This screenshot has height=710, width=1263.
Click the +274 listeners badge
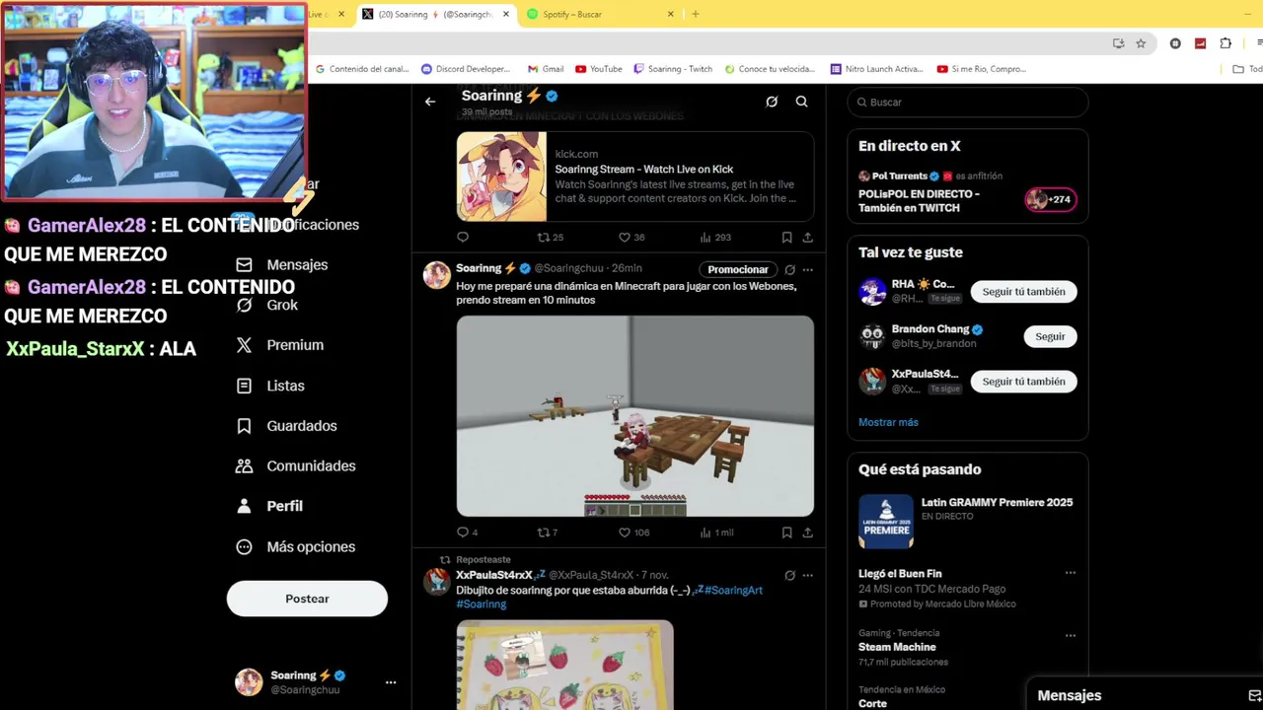(1051, 199)
